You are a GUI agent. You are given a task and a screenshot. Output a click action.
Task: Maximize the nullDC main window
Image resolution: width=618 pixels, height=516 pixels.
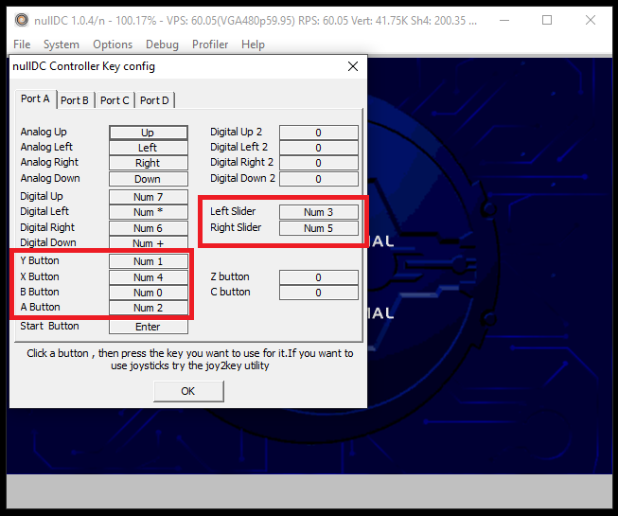(x=547, y=20)
